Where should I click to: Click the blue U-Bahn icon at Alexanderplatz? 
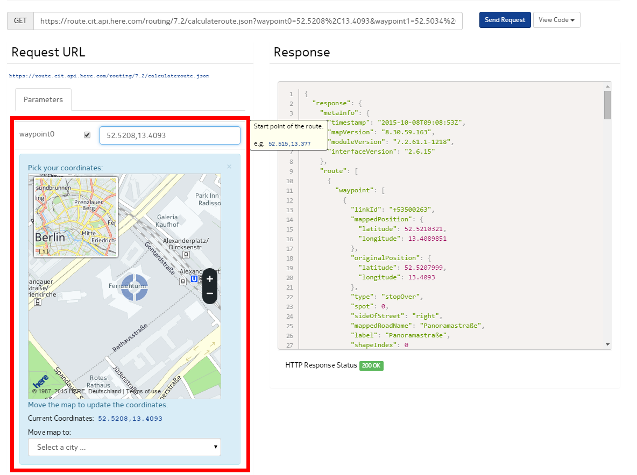click(x=194, y=279)
